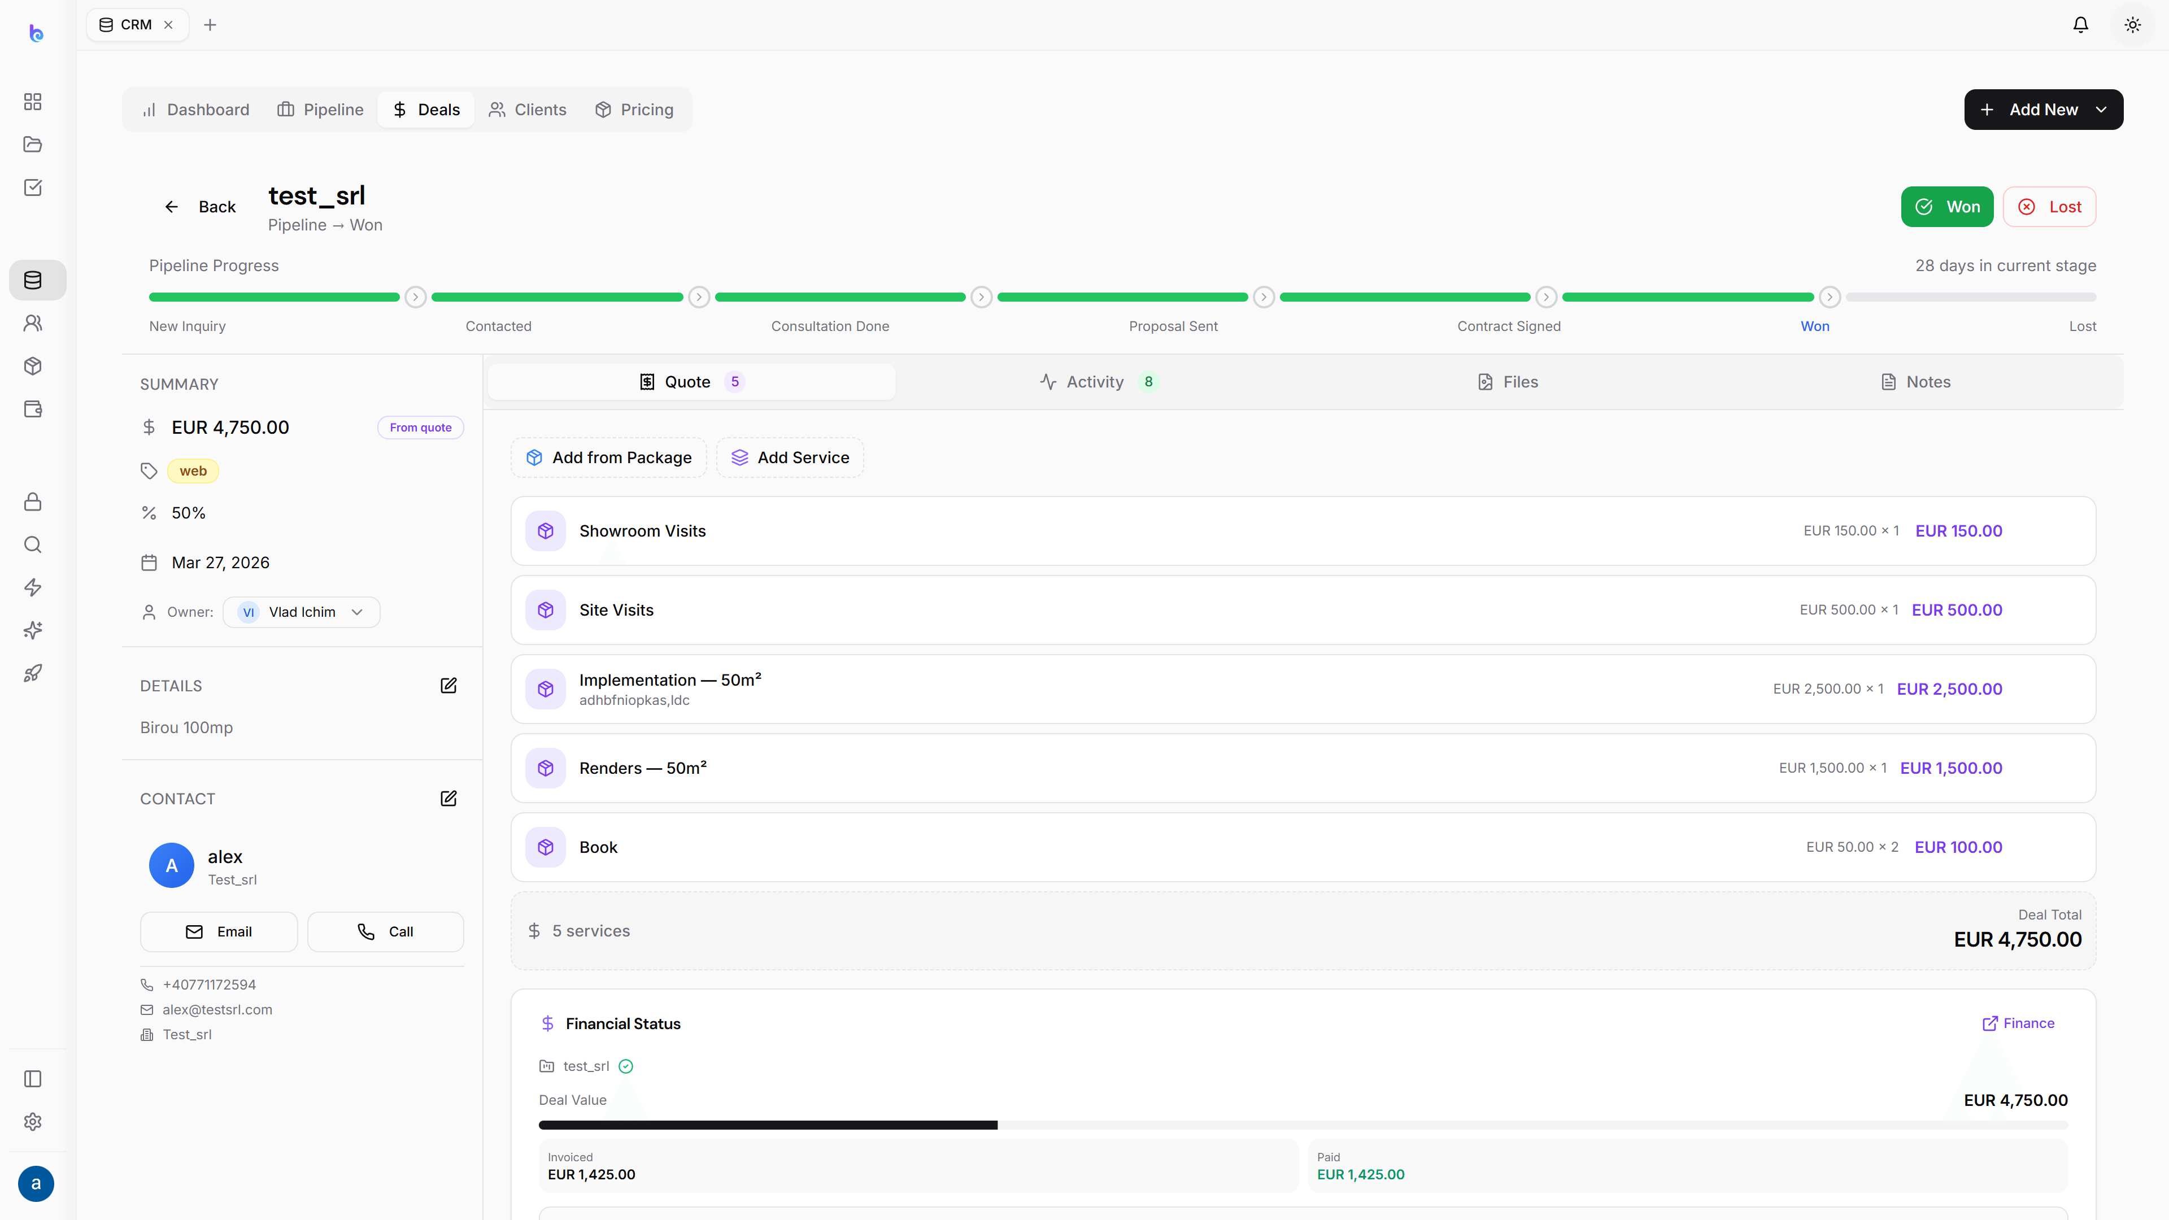Open the lock icon in sidebar
The width and height of the screenshot is (2169, 1220).
(33, 502)
